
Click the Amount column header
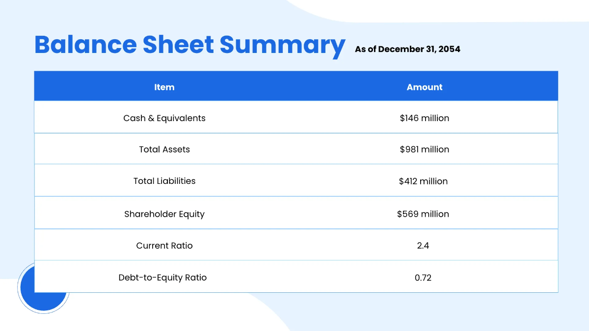(x=425, y=87)
